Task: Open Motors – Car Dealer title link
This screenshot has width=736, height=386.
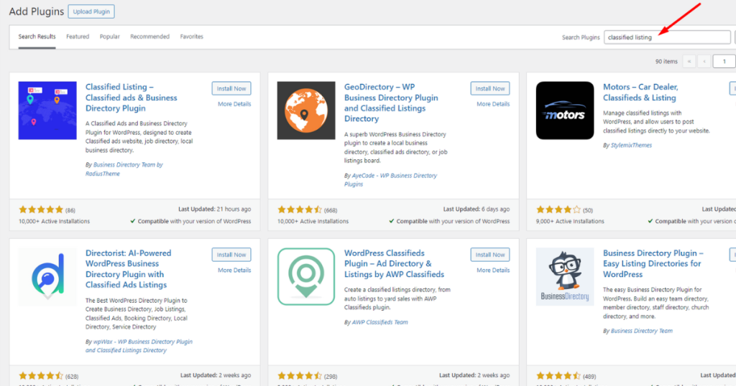Action: coord(640,93)
